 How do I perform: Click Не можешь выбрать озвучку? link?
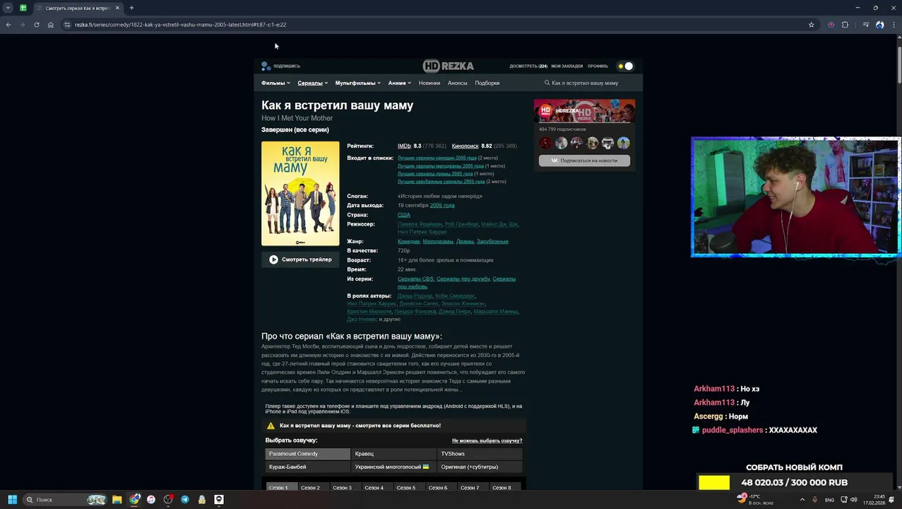(x=487, y=440)
